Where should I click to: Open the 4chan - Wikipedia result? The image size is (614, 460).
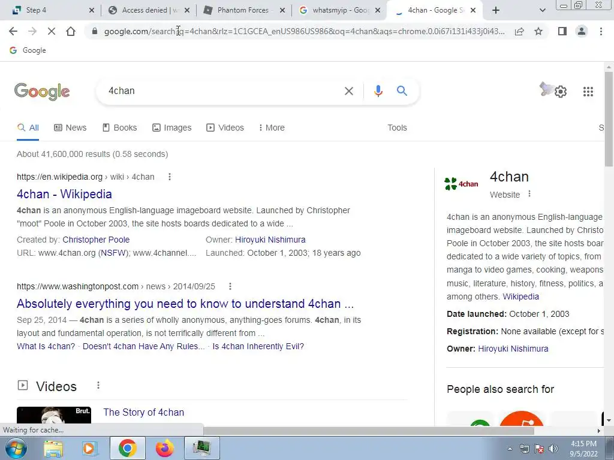click(64, 194)
